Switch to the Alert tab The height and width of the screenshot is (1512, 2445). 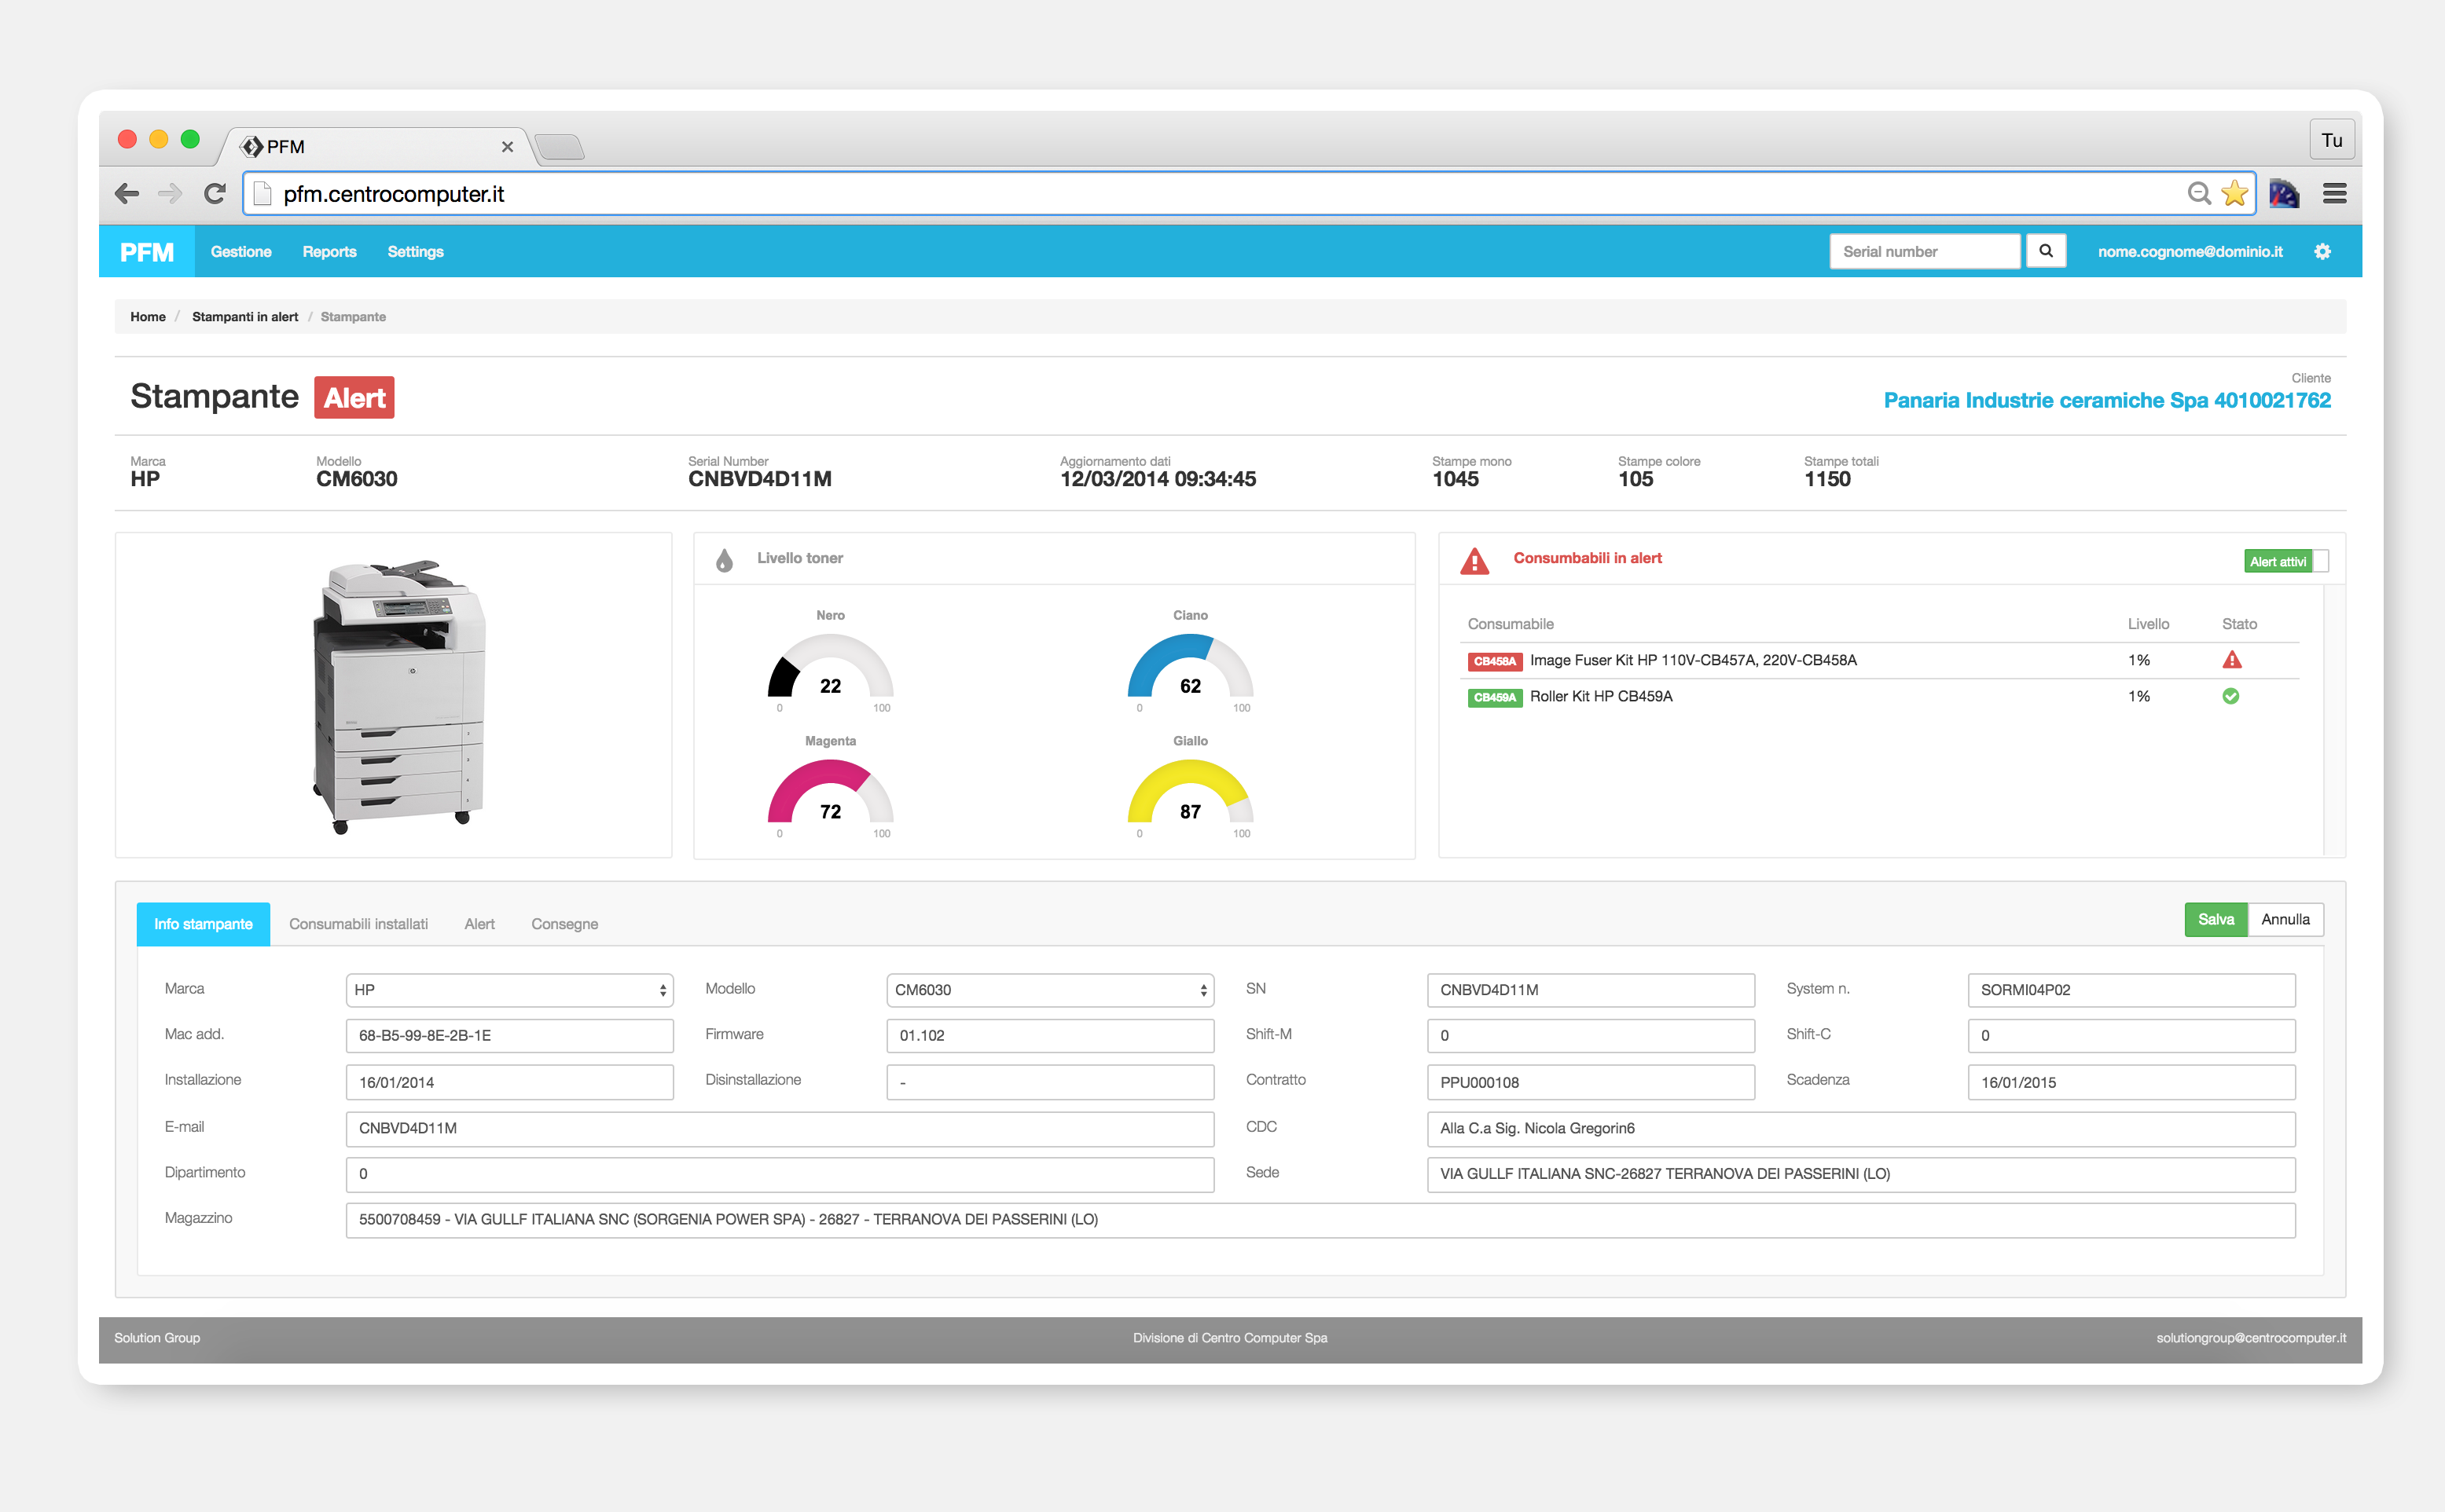click(x=479, y=924)
